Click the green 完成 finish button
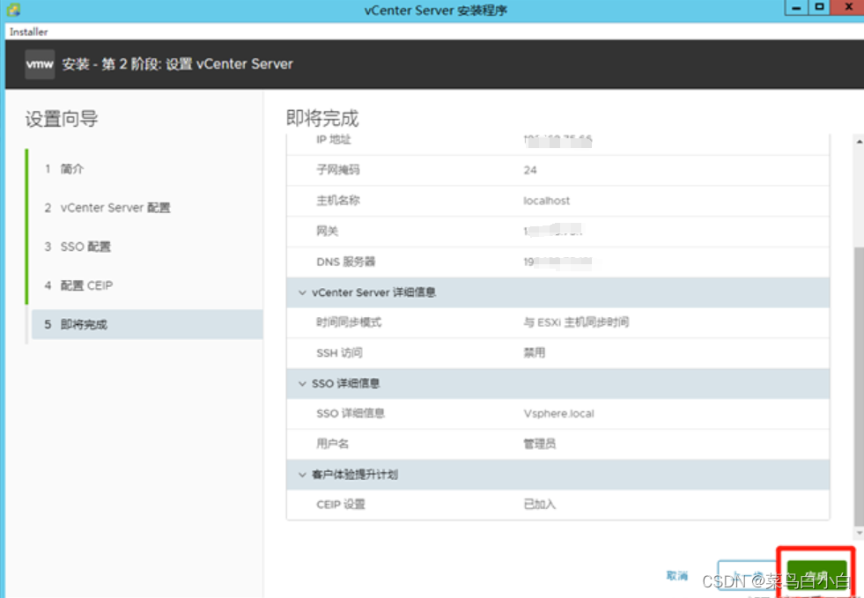Image resolution: width=864 pixels, height=598 pixels. click(x=816, y=576)
